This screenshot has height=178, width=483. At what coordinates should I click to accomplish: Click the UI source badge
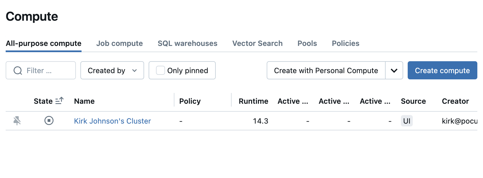coord(407,121)
